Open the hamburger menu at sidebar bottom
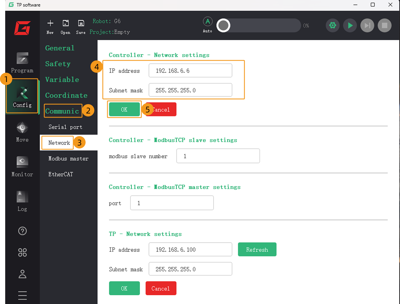The height and width of the screenshot is (304, 400). 22,295
